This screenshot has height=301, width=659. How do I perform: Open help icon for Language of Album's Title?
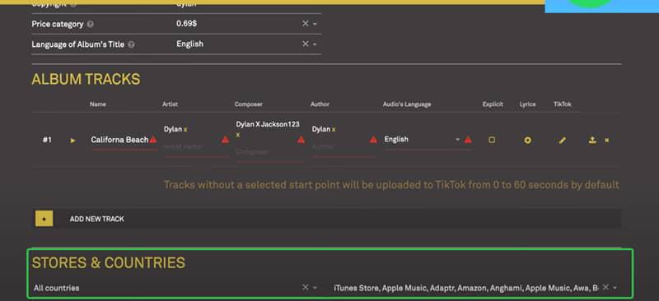click(x=131, y=44)
